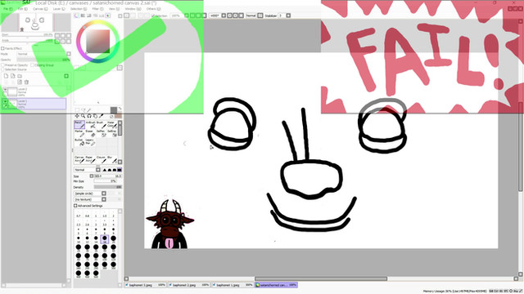Select the SelPen tool
This screenshot has height=294, width=524.
[102, 133]
